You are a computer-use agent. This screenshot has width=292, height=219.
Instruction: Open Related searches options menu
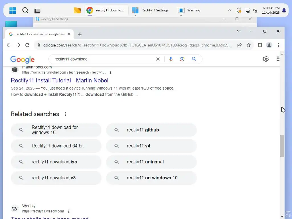coord(66,114)
